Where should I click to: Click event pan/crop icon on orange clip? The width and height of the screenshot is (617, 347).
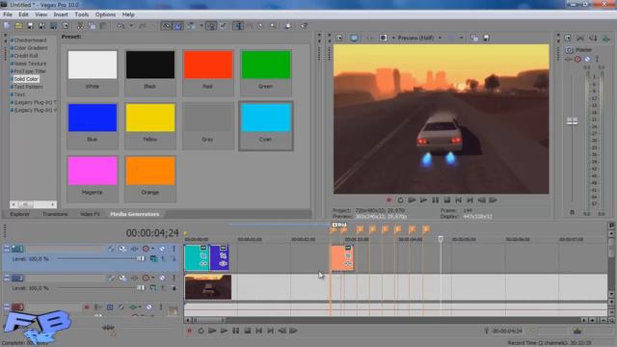[x=348, y=255]
